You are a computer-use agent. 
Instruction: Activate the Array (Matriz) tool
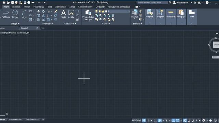[49, 19]
